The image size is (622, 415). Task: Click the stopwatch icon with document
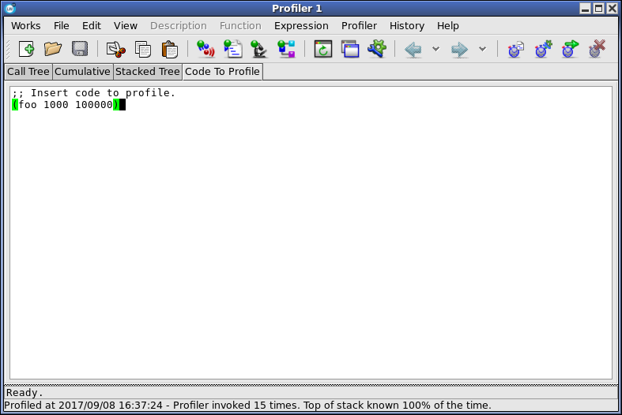[515, 50]
